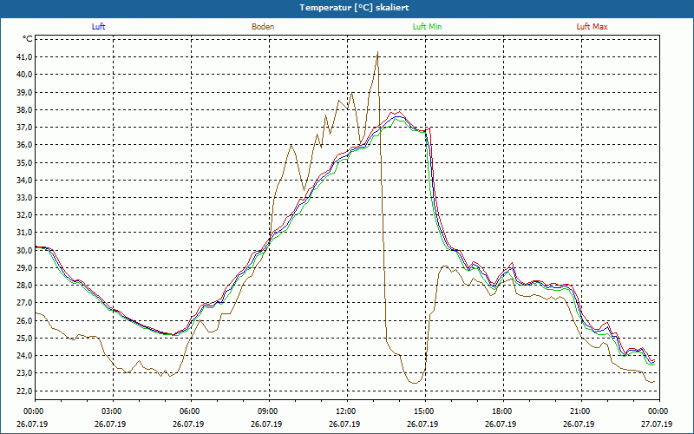694x434 pixels.
Task: Click the Boden curve minimum before 15:00
Action: (415, 383)
